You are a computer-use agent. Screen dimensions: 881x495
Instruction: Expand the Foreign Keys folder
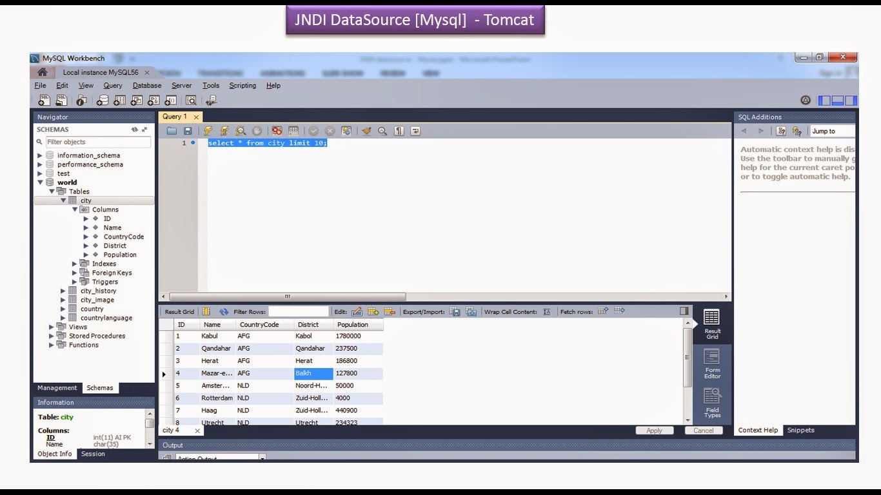(75, 273)
